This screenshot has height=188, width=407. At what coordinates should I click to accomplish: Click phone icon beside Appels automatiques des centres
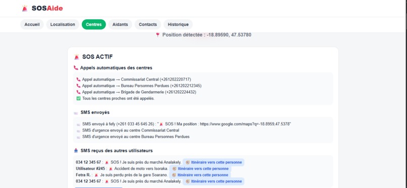(76, 68)
